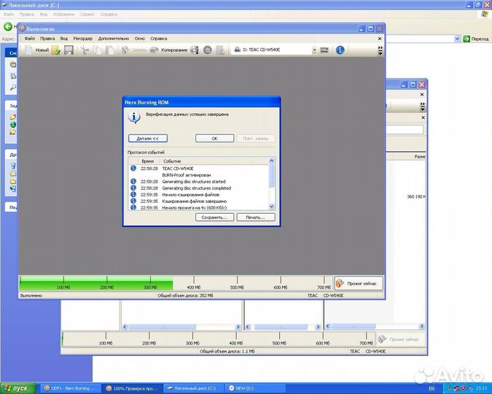Click the Прожиг сейчас (Burn now) button
This screenshot has width=492, height=394.
coord(359,284)
